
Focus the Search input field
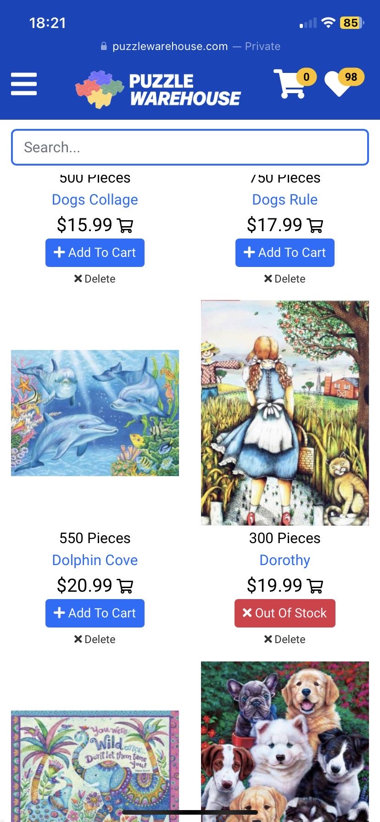tap(190, 147)
